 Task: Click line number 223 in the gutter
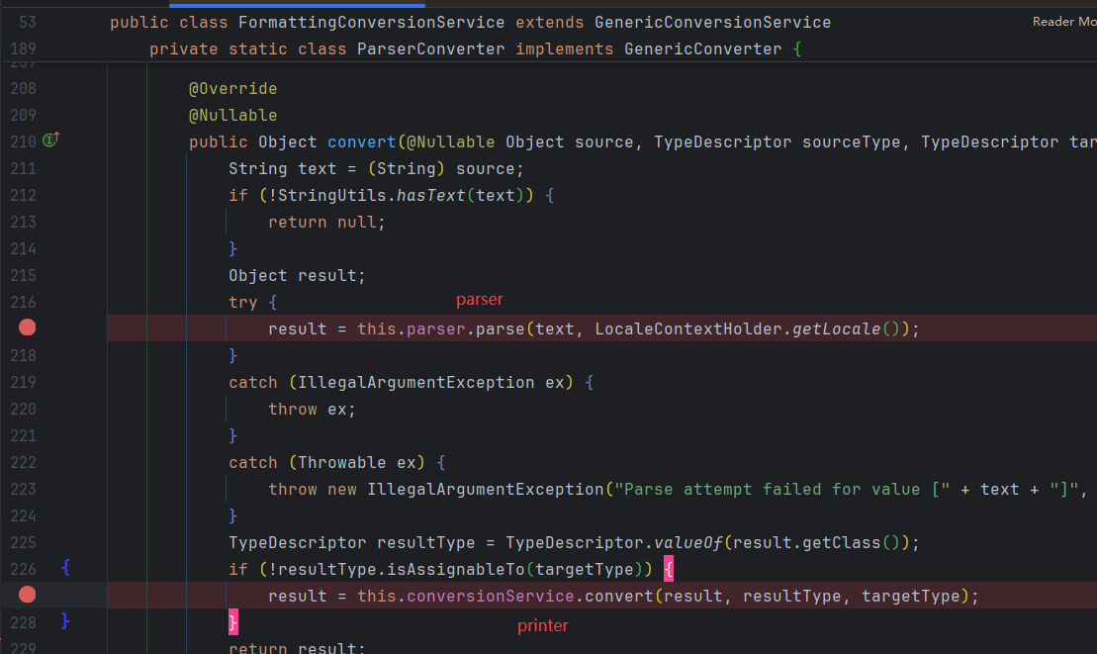click(x=23, y=489)
